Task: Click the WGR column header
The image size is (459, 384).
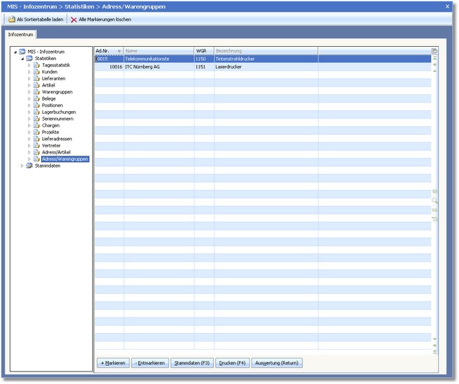Action: pyautogui.click(x=202, y=51)
